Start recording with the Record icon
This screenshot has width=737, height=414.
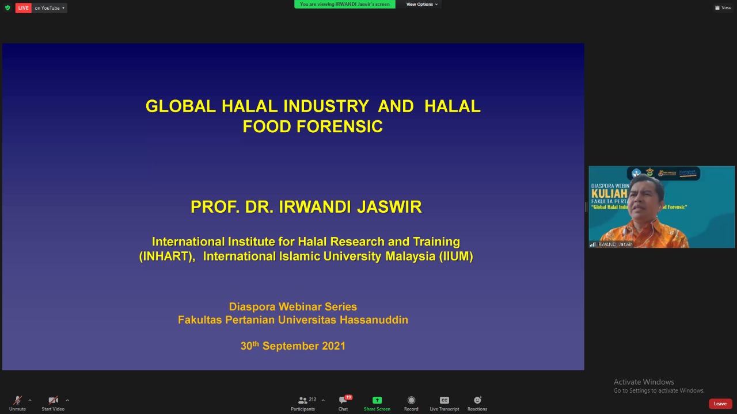411,400
